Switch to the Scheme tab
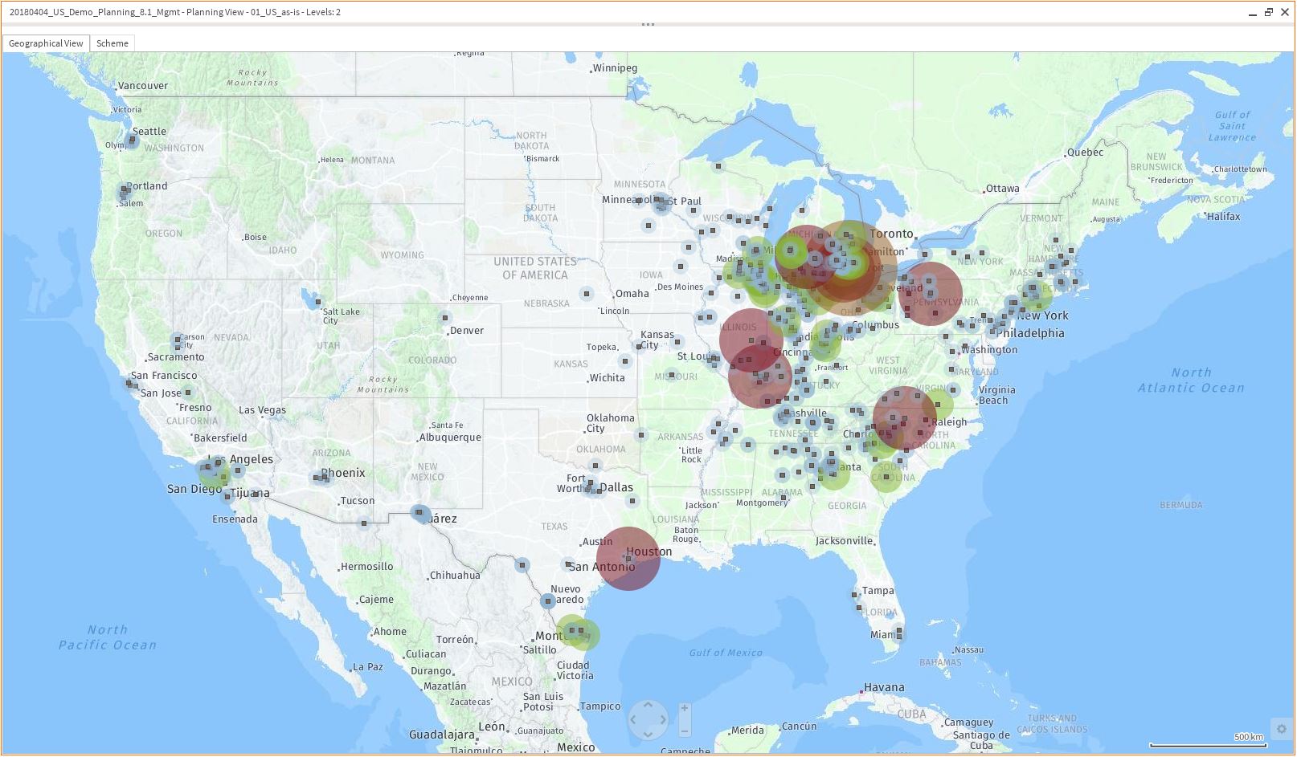The width and height of the screenshot is (1297, 757). tap(112, 43)
